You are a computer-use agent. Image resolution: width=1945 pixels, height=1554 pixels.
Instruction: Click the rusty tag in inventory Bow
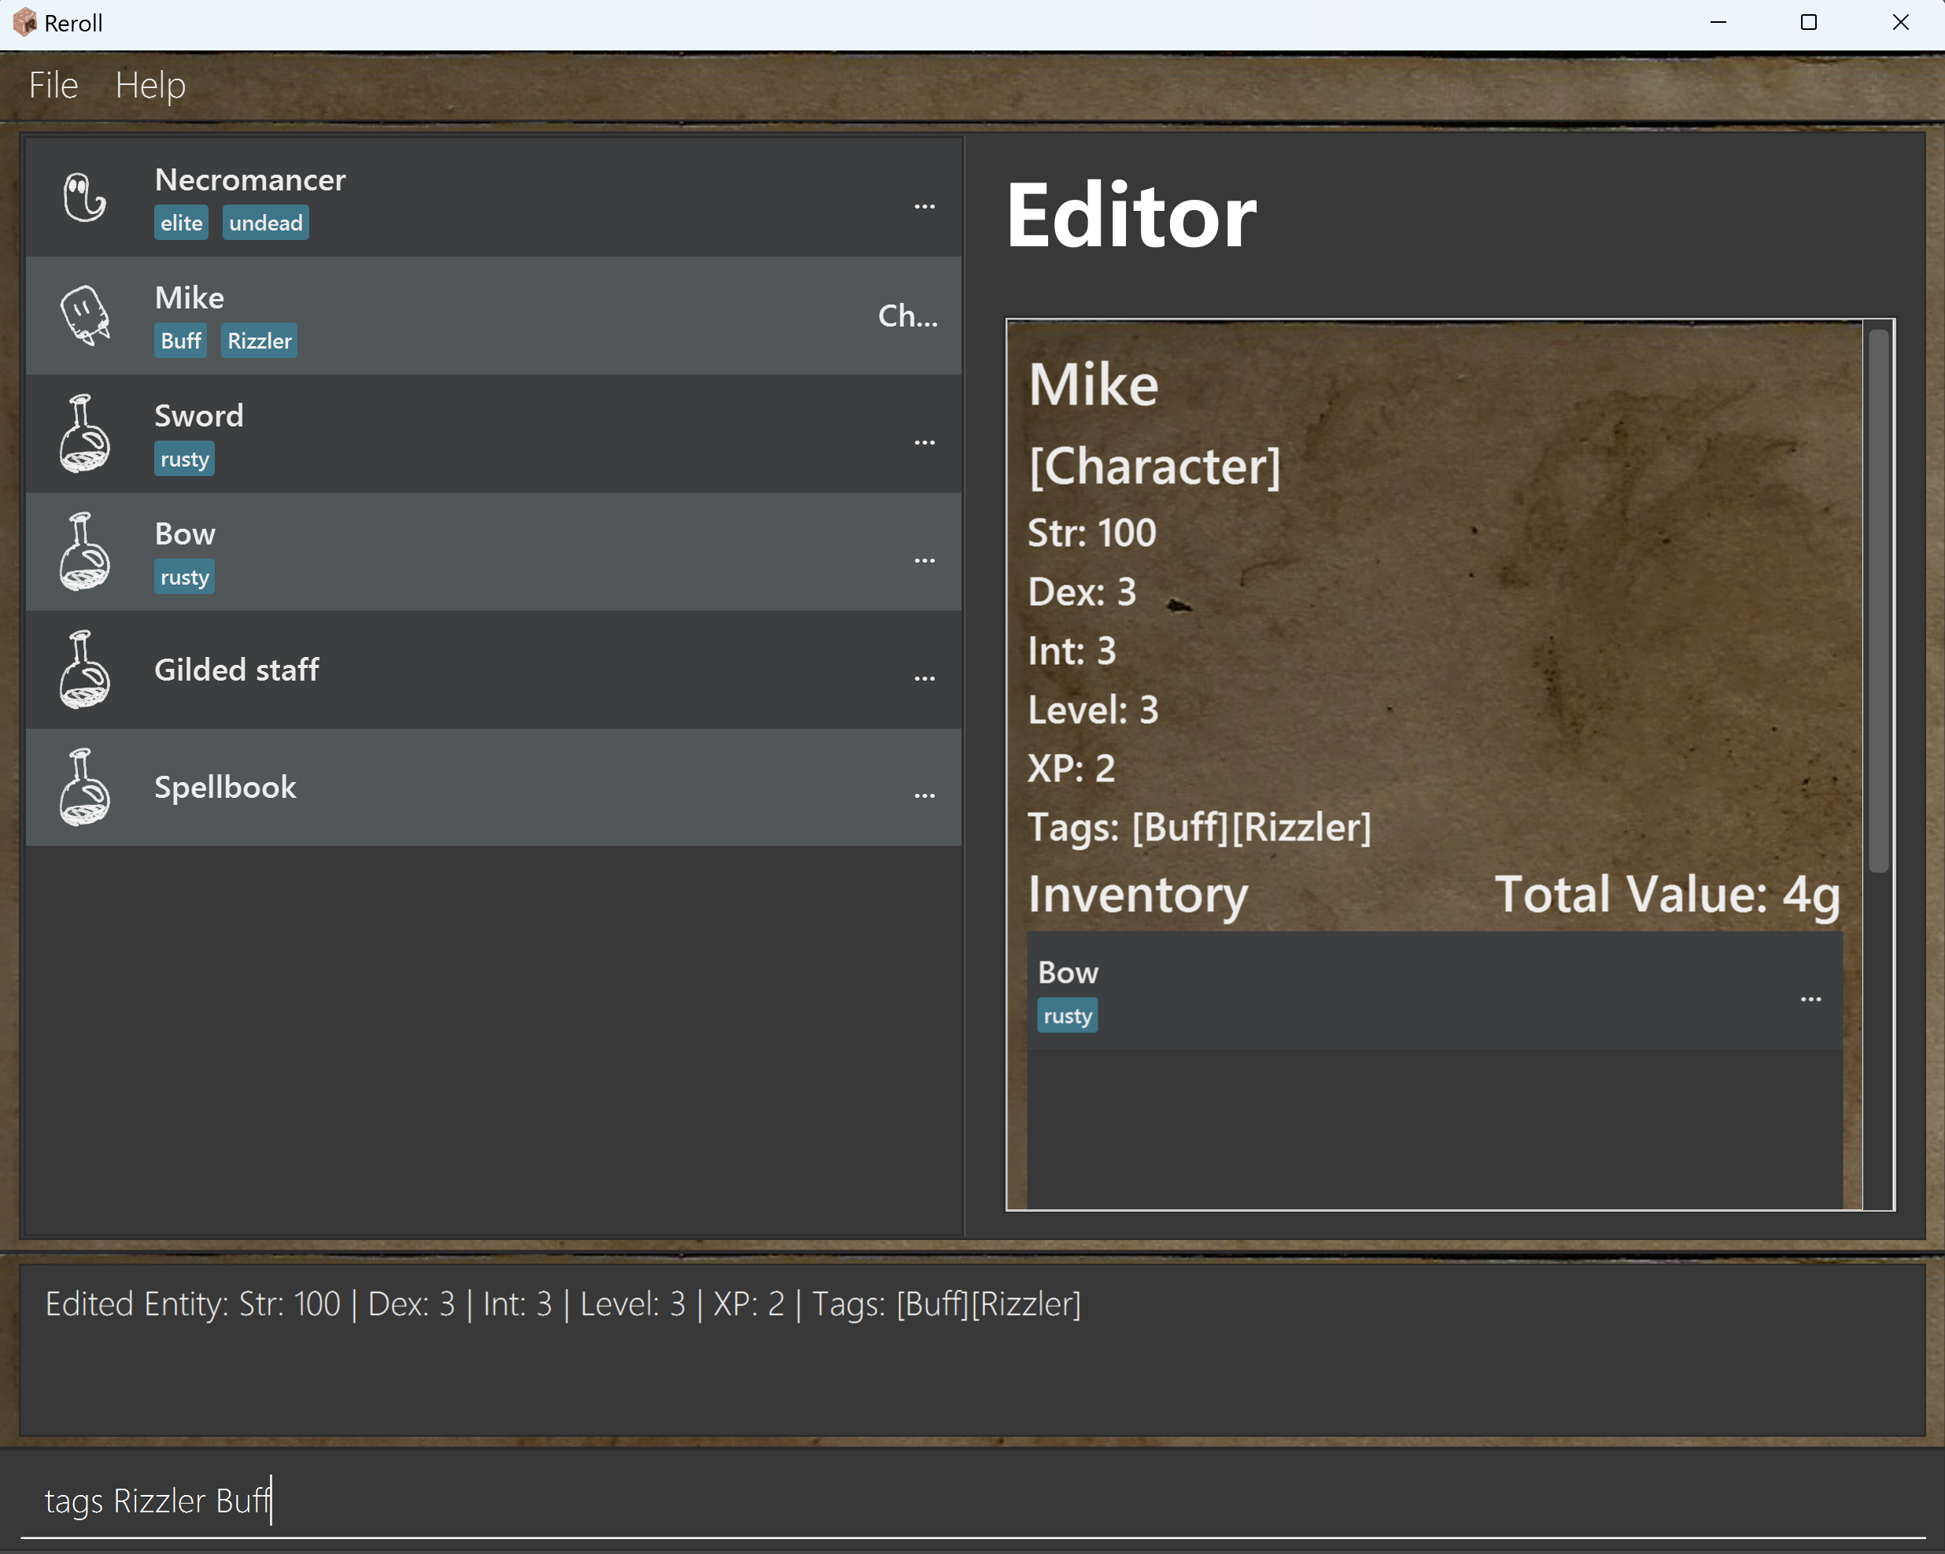(x=1067, y=1016)
